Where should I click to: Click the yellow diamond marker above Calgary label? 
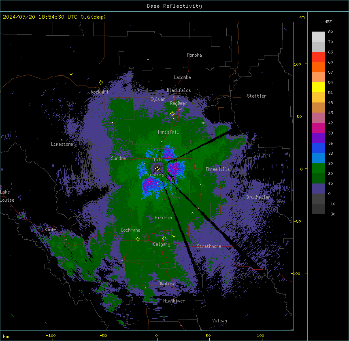(164, 239)
